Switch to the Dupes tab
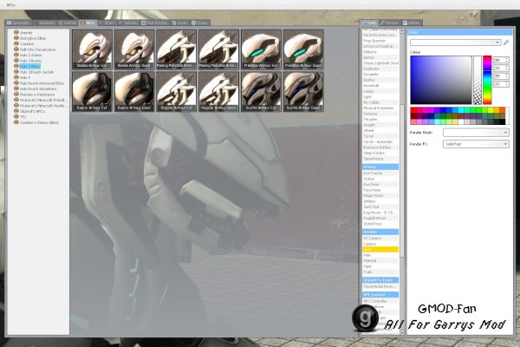This screenshot has height=347, width=520. tap(199, 23)
